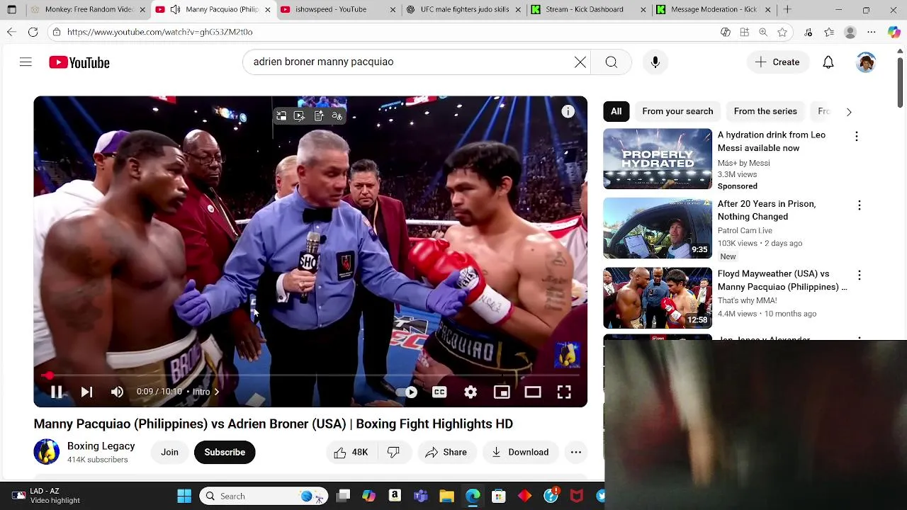Open the YouTube guide hamburger menu
Image resolution: width=907 pixels, height=510 pixels.
(x=26, y=62)
